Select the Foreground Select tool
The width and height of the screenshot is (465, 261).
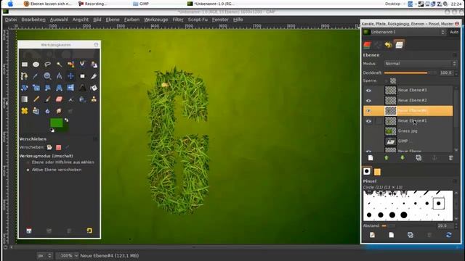94,65
